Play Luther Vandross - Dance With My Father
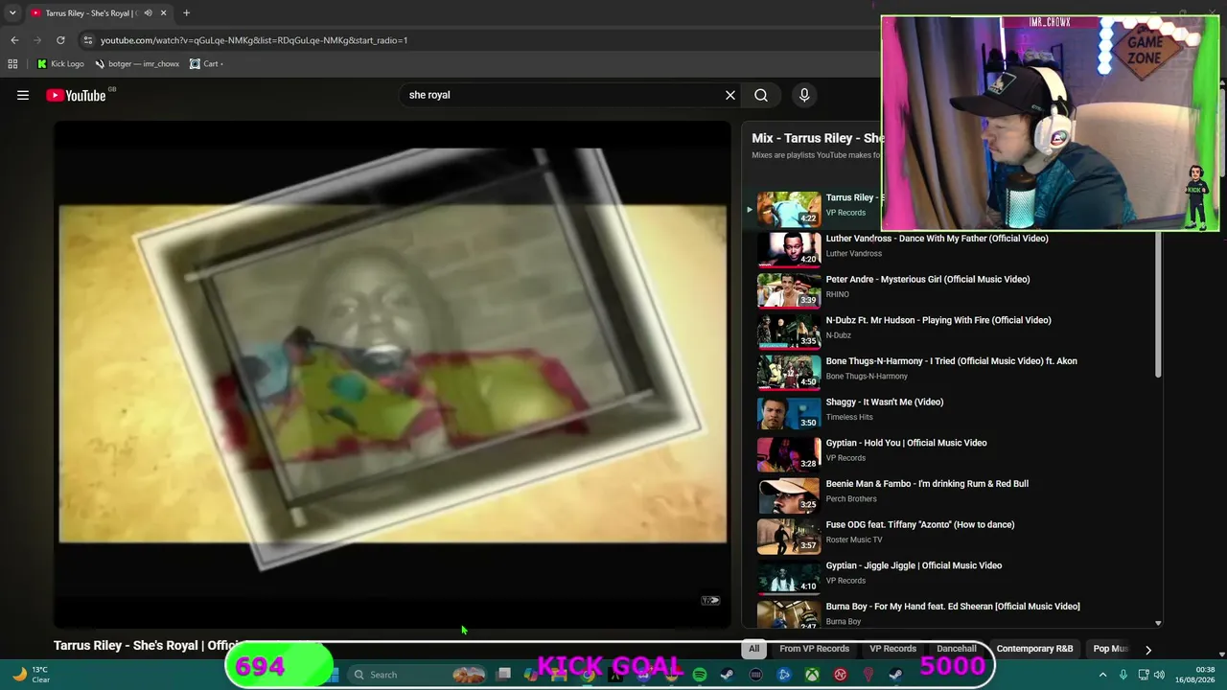This screenshot has height=690, width=1227. [x=937, y=239]
